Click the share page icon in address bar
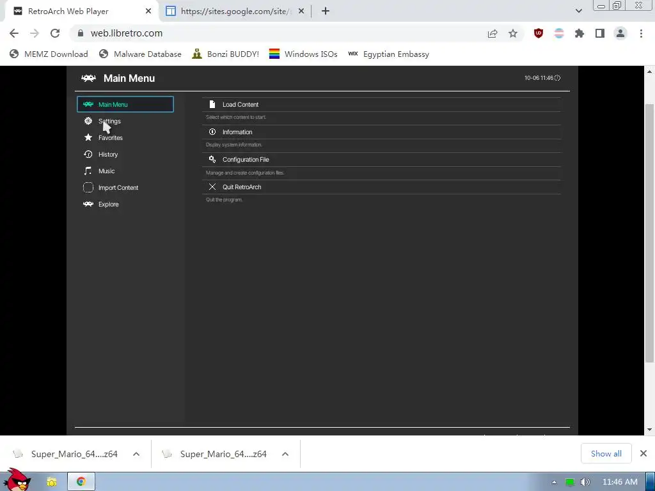The image size is (655, 491). click(493, 33)
